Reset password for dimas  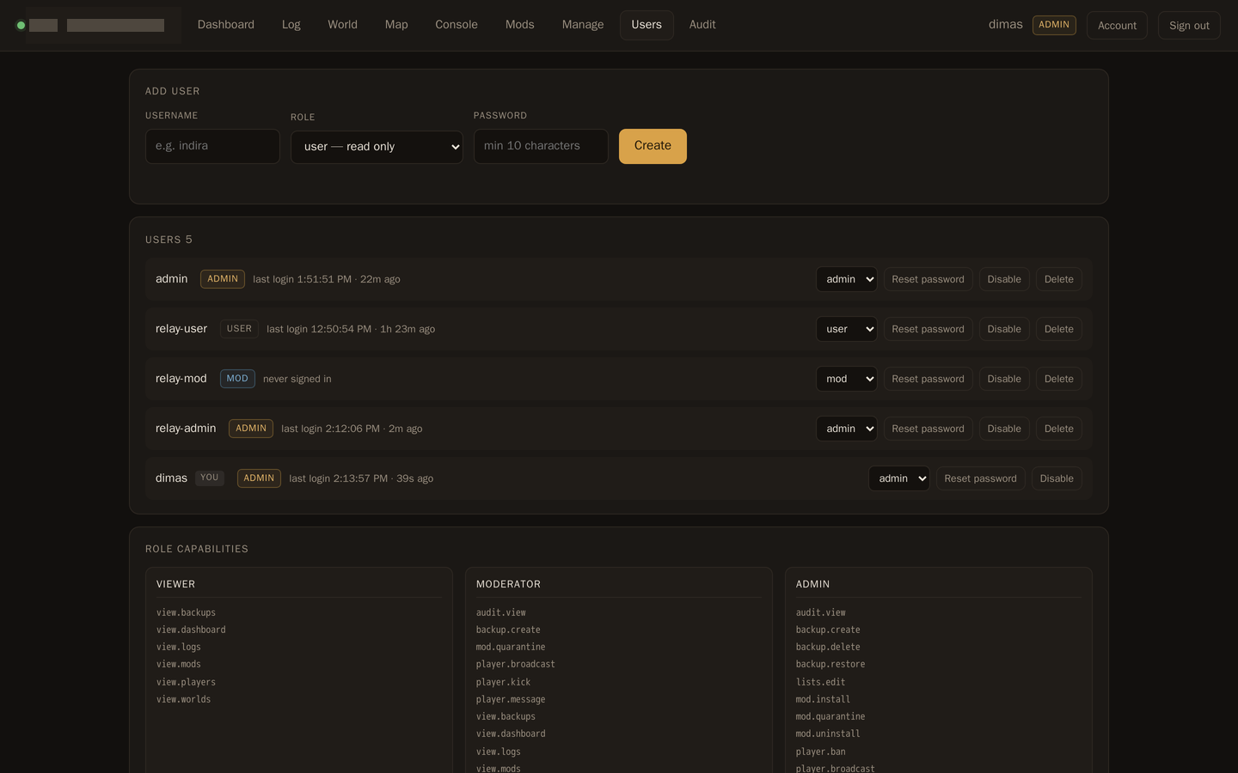(x=981, y=478)
